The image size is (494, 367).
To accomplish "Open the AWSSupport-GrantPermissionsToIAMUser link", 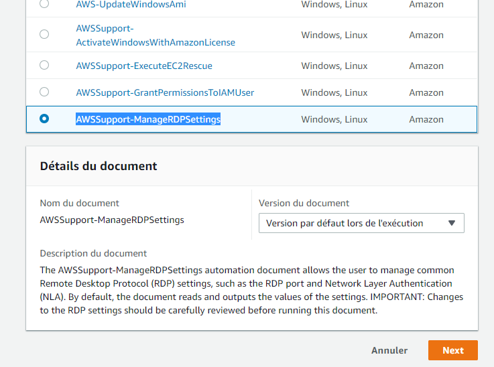I will click(165, 92).
